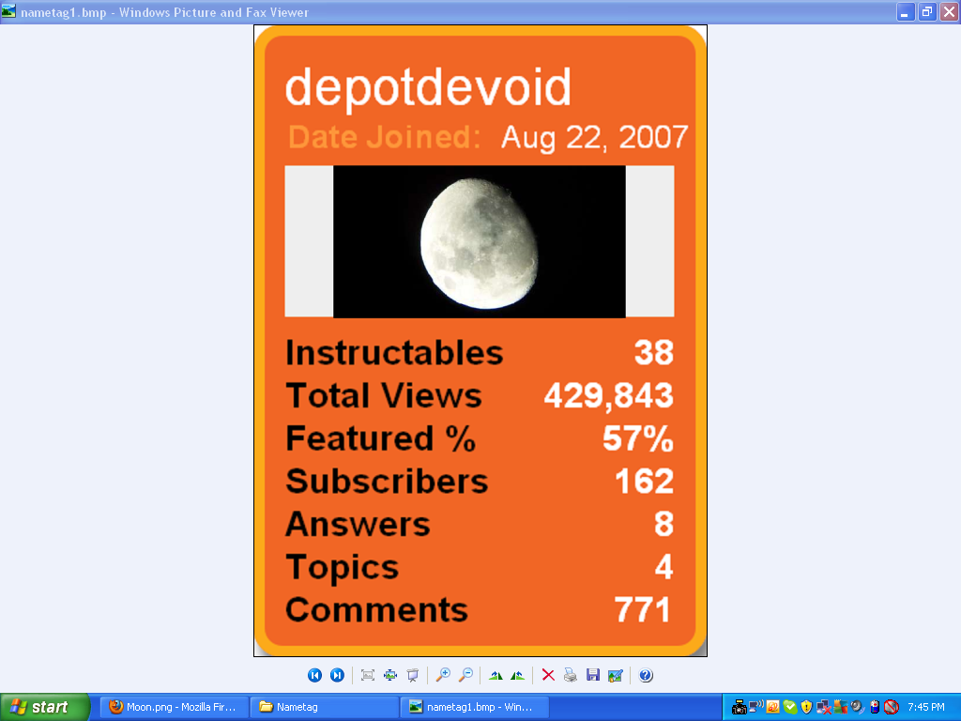Viewport: 961px width, 721px height.
Task: Rotate the image clockwise
Action: click(x=496, y=675)
